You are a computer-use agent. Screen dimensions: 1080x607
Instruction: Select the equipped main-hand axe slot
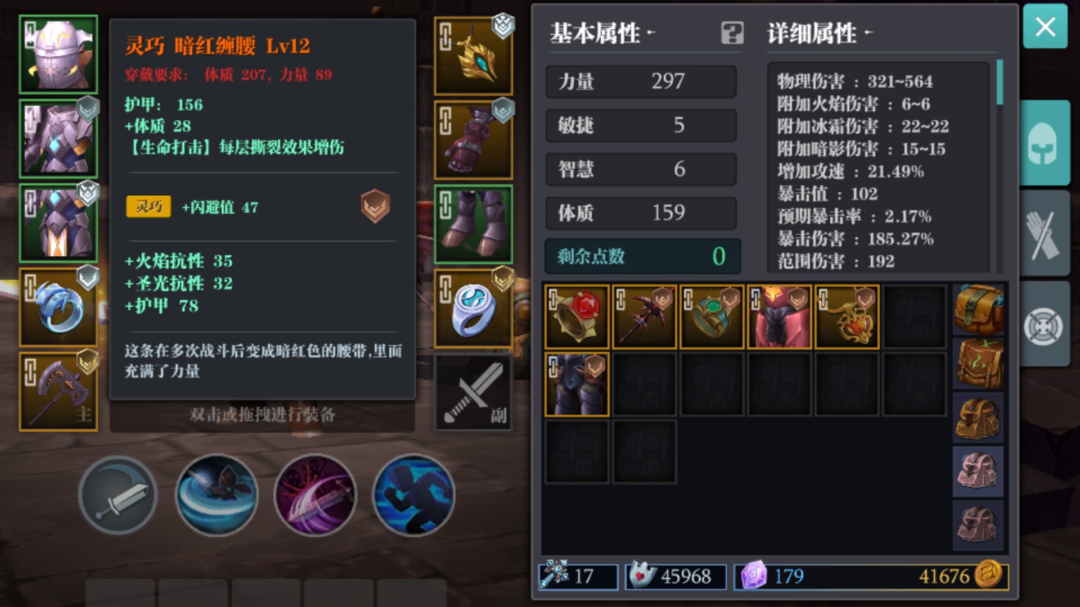[58, 392]
